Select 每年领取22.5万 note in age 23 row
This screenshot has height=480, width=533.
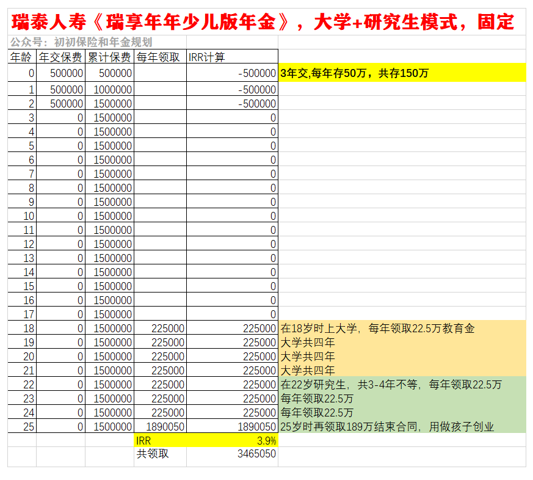(x=402, y=398)
